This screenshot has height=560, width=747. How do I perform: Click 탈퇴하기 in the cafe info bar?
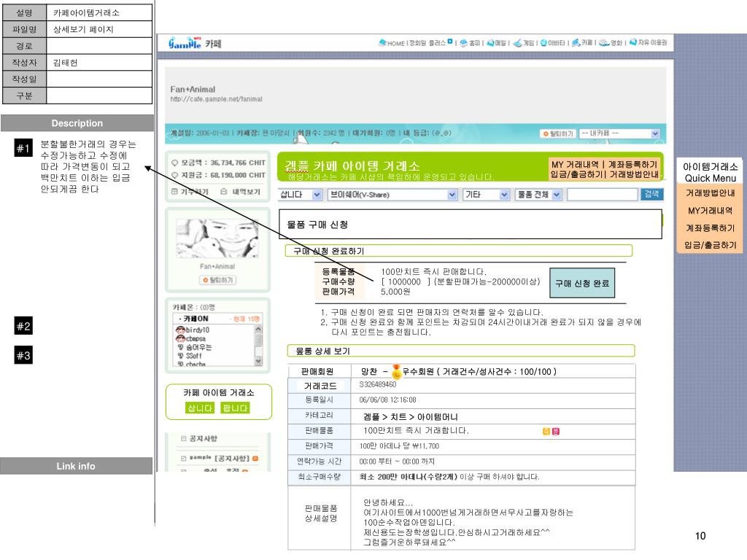pos(558,134)
